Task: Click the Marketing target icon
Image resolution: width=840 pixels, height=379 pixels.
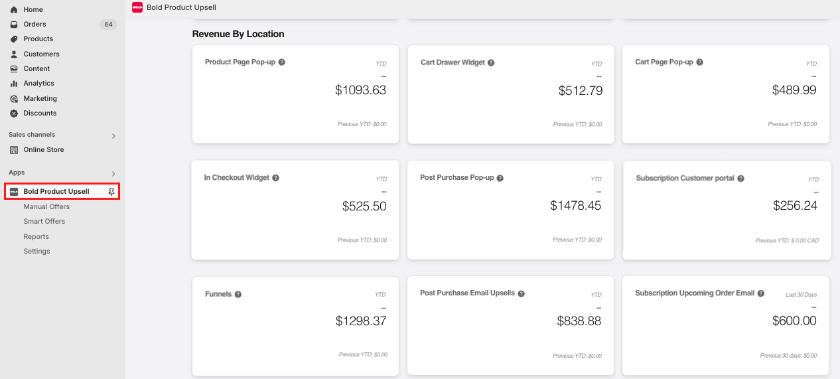Action: (14, 98)
